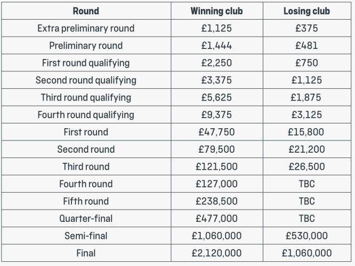Click the "Final" row label

pos(86,253)
